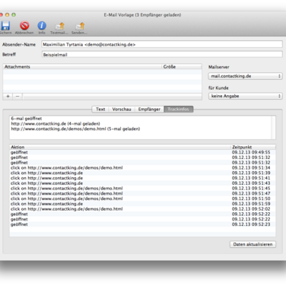The height and width of the screenshot is (286, 286).
Task: Click summary line with '4-mal geladen'
Action: click(x=56, y=124)
